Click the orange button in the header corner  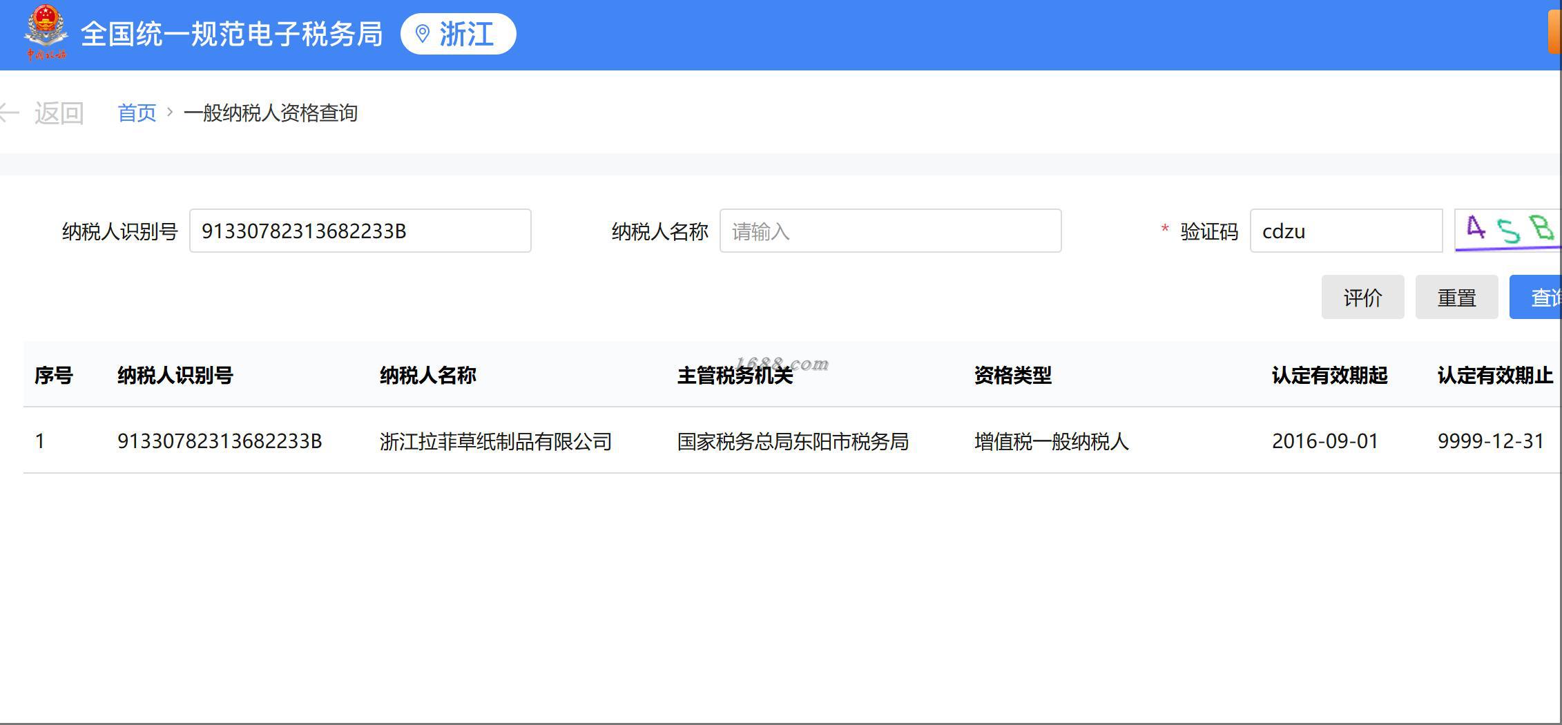point(1554,32)
